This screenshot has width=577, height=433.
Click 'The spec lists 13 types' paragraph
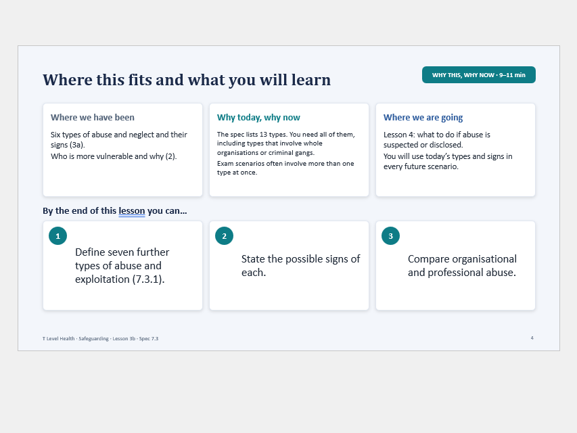286,143
